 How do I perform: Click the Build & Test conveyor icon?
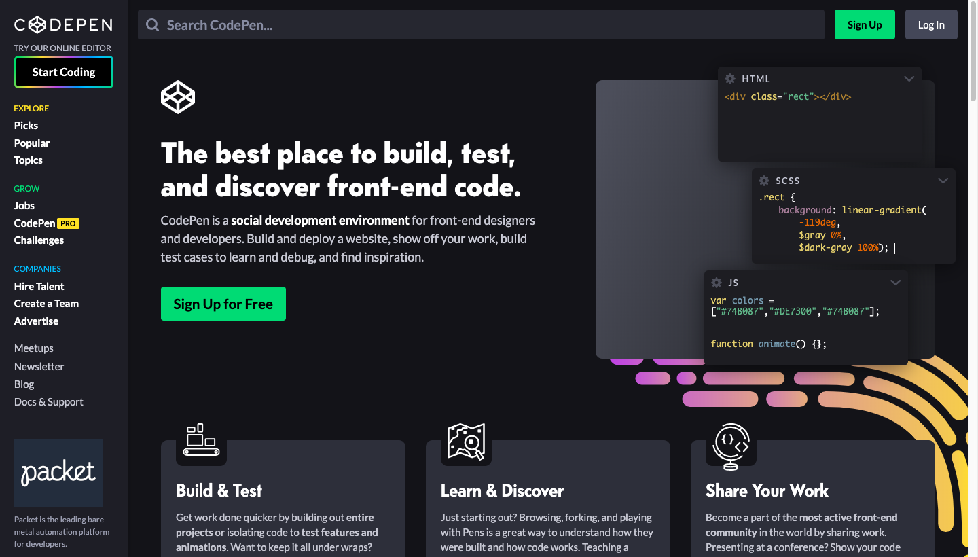click(201, 440)
